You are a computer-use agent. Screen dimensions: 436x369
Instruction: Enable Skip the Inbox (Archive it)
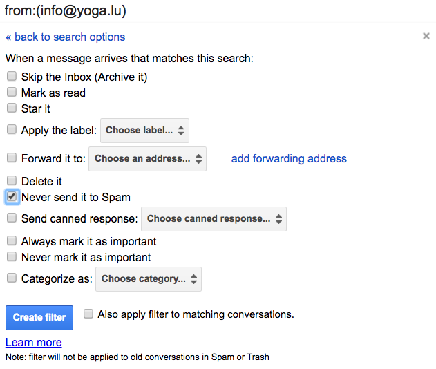pyautogui.click(x=12, y=76)
